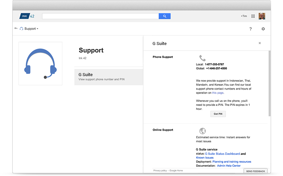Open the user profile avatar

tap(262, 16)
